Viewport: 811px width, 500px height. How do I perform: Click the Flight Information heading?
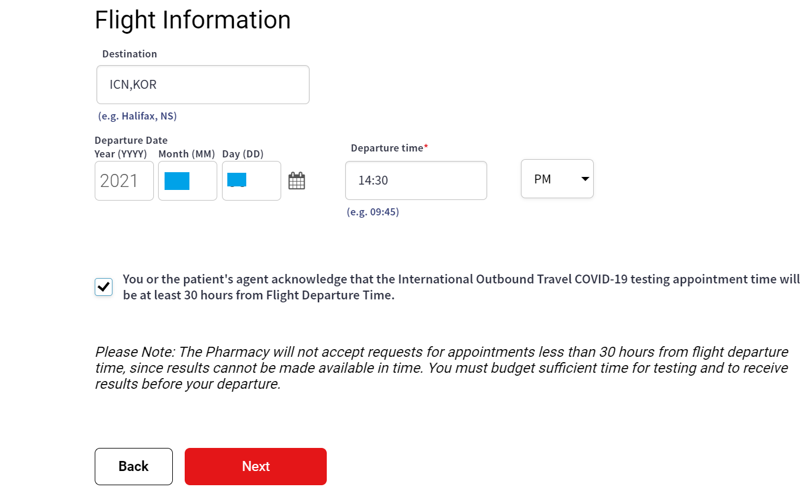[x=192, y=20]
